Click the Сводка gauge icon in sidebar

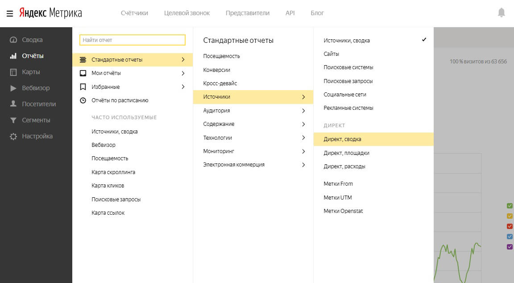point(13,40)
